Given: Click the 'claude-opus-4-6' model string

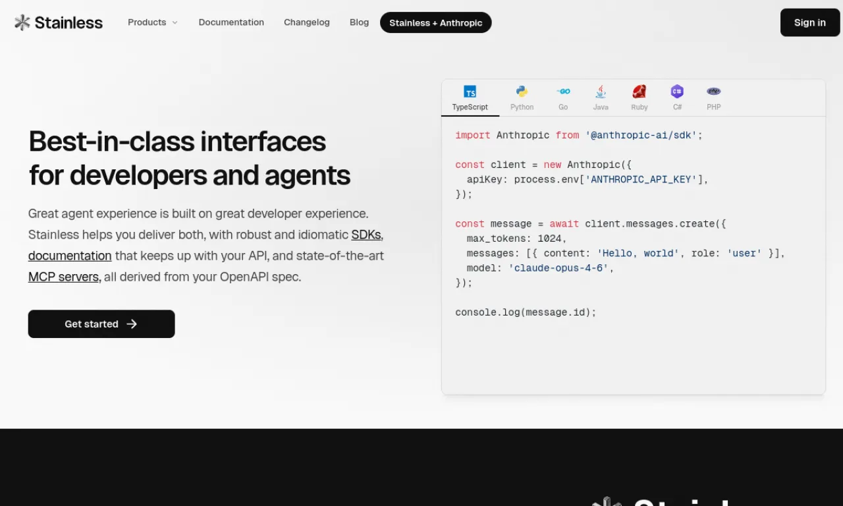Looking at the screenshot, I should pyautogui.click(x=558, y=268).
